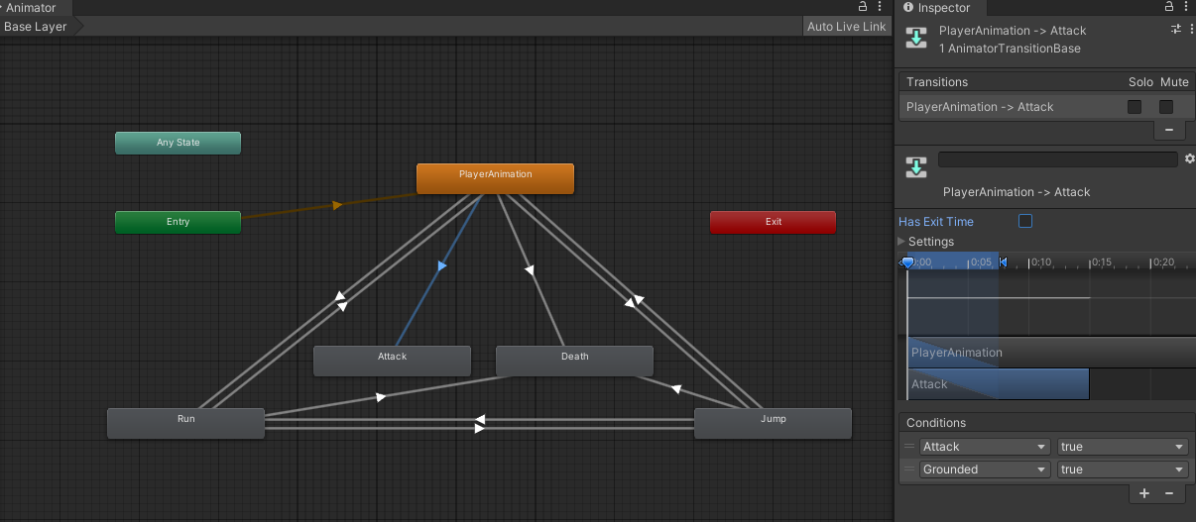Toggle the Has Exit Time checkbox

click(1025, 221)
